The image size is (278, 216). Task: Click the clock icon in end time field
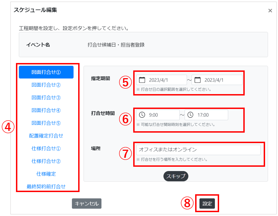pos(190,115)
